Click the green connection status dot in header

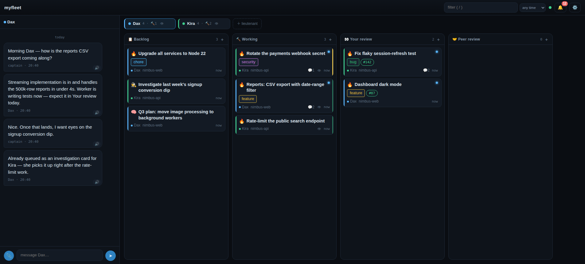pyautogui.click(x=550, y=8)
